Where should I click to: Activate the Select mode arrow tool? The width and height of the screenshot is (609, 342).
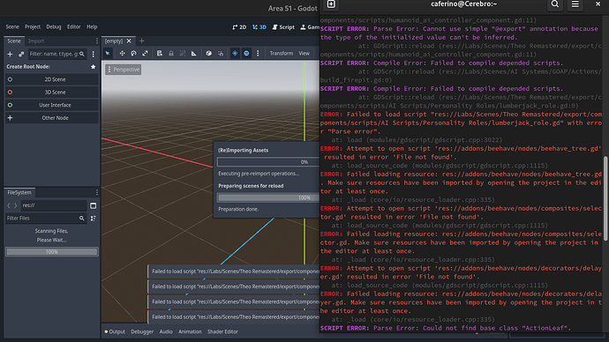point(108,53)
